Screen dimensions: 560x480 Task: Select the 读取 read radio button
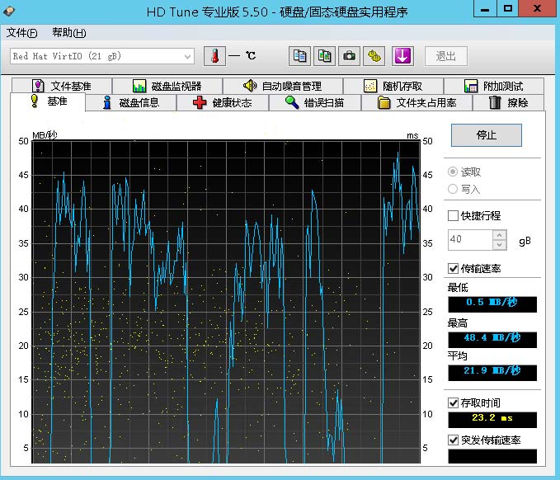453,172
